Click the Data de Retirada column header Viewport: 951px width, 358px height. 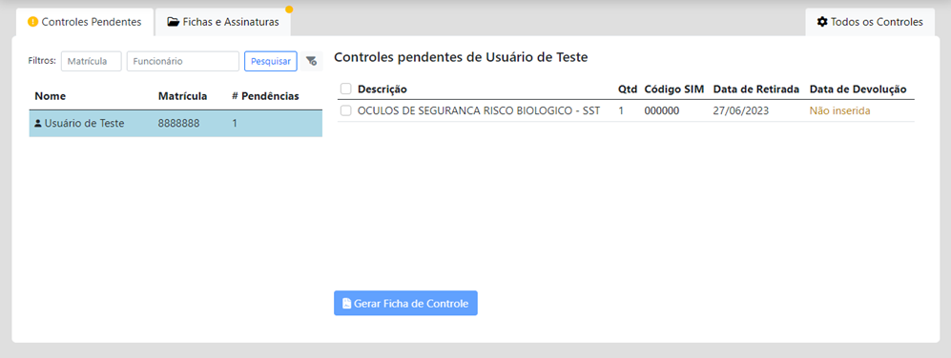click(x=756, y=89)
